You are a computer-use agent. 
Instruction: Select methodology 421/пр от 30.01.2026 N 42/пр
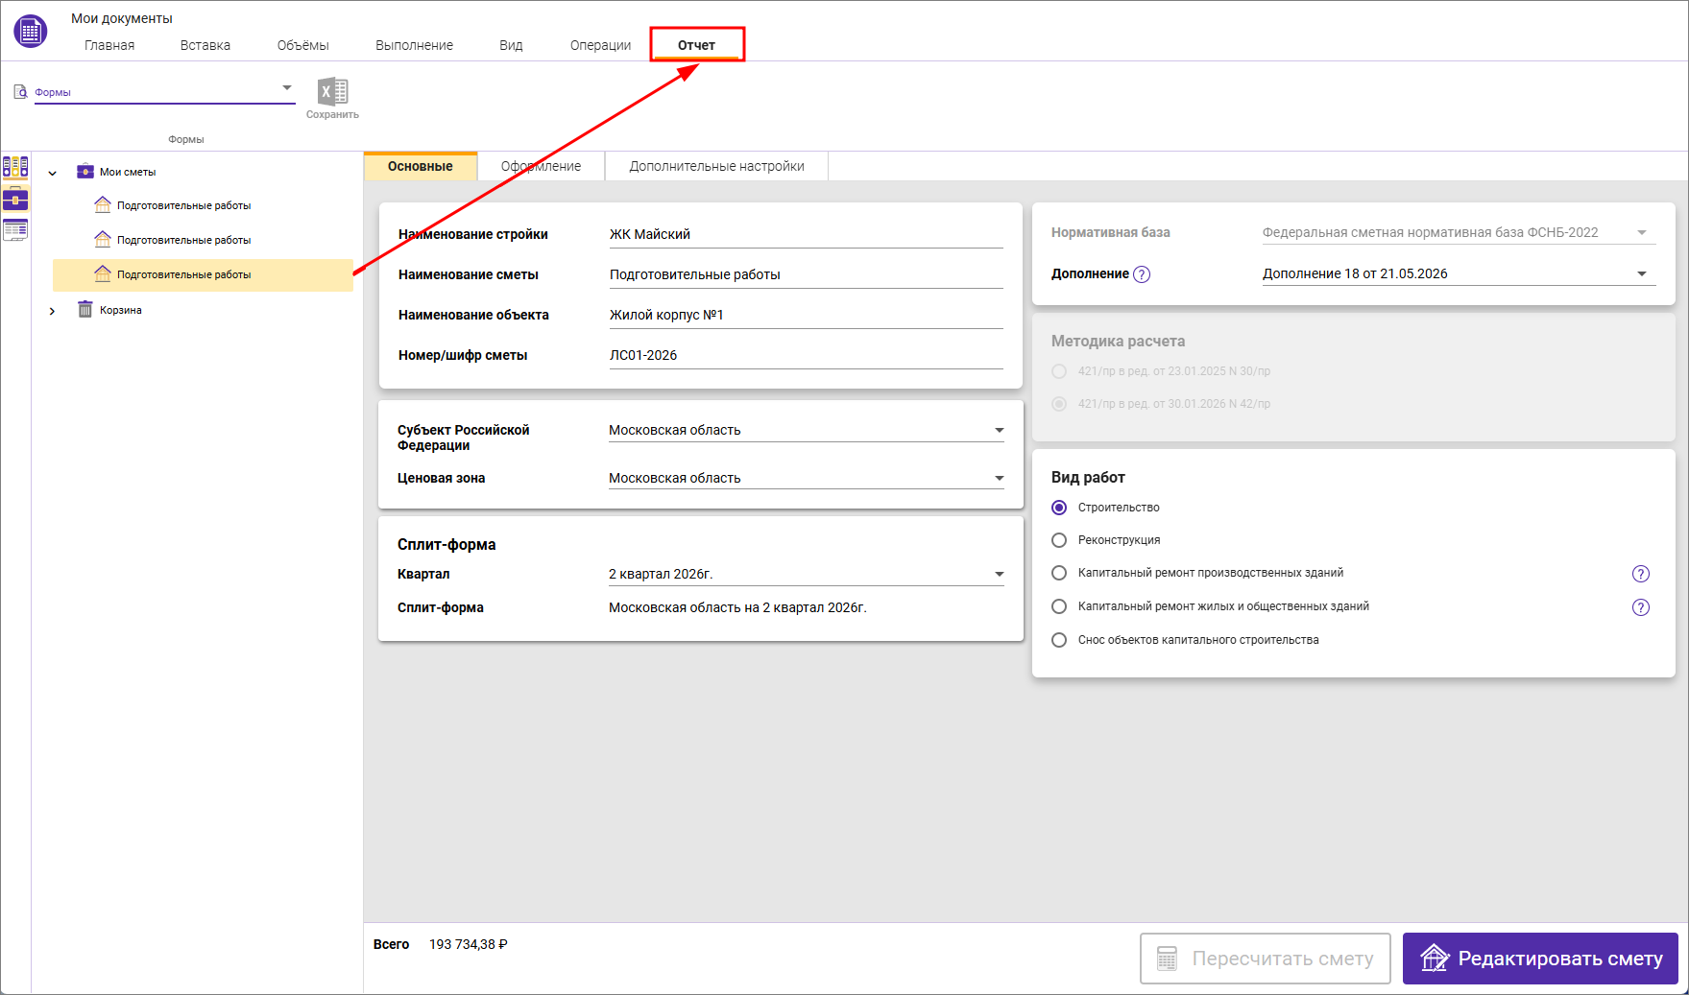point(1059,404)
